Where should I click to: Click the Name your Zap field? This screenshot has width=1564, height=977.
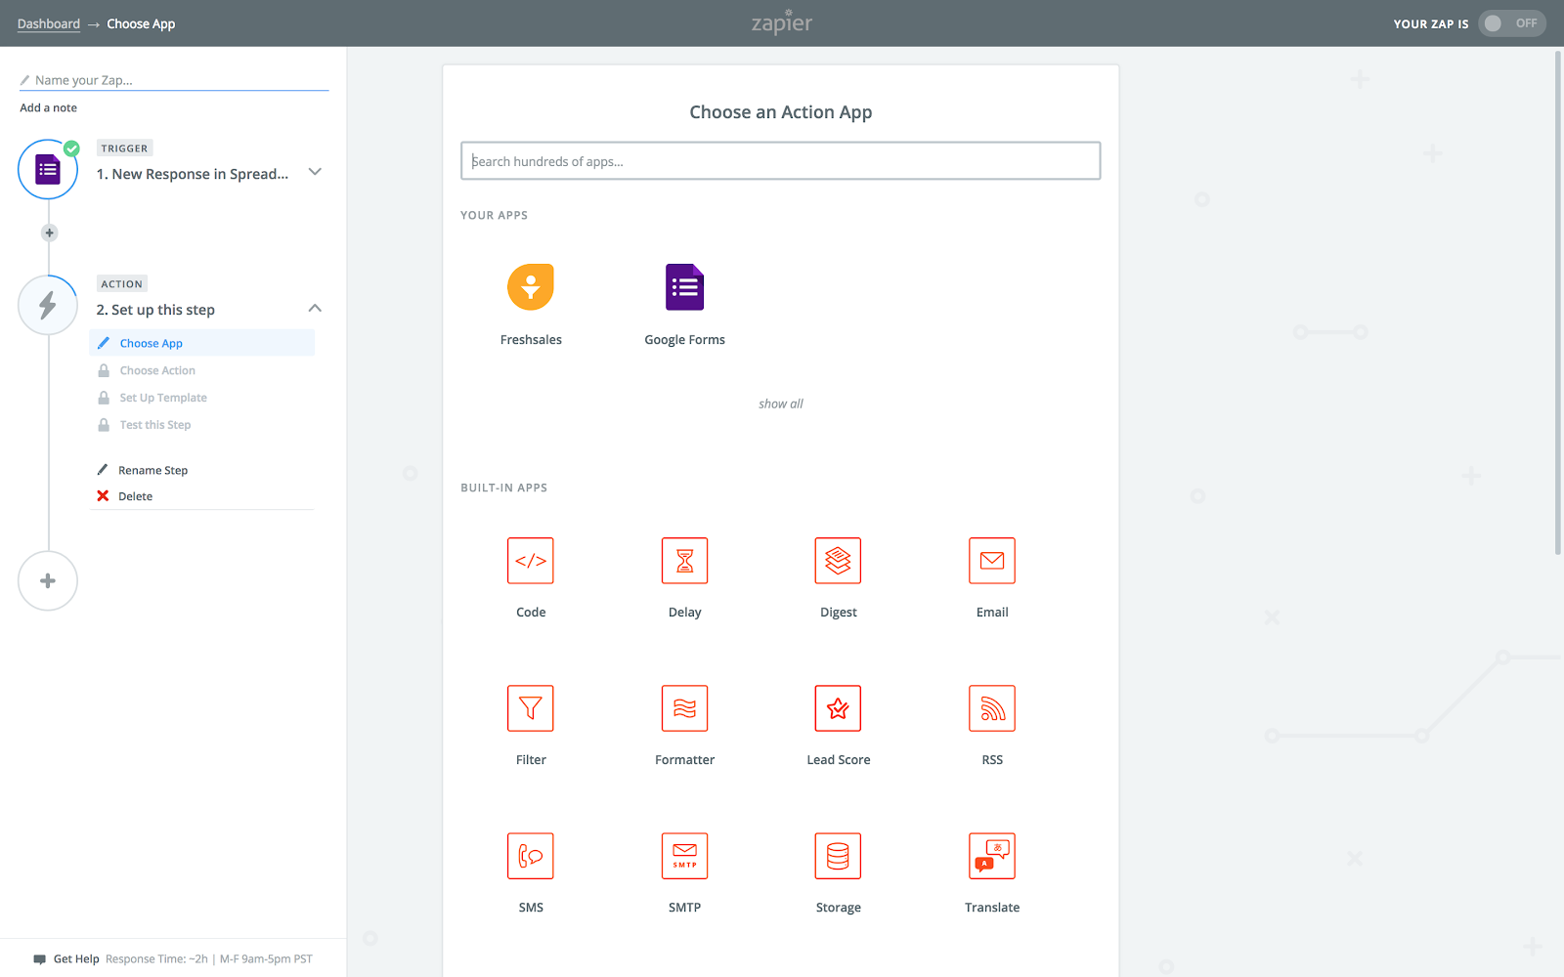(174, 80)
